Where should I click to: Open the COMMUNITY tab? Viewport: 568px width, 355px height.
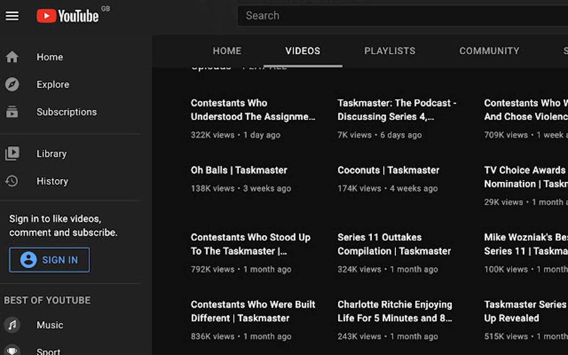tap(489, 51)
